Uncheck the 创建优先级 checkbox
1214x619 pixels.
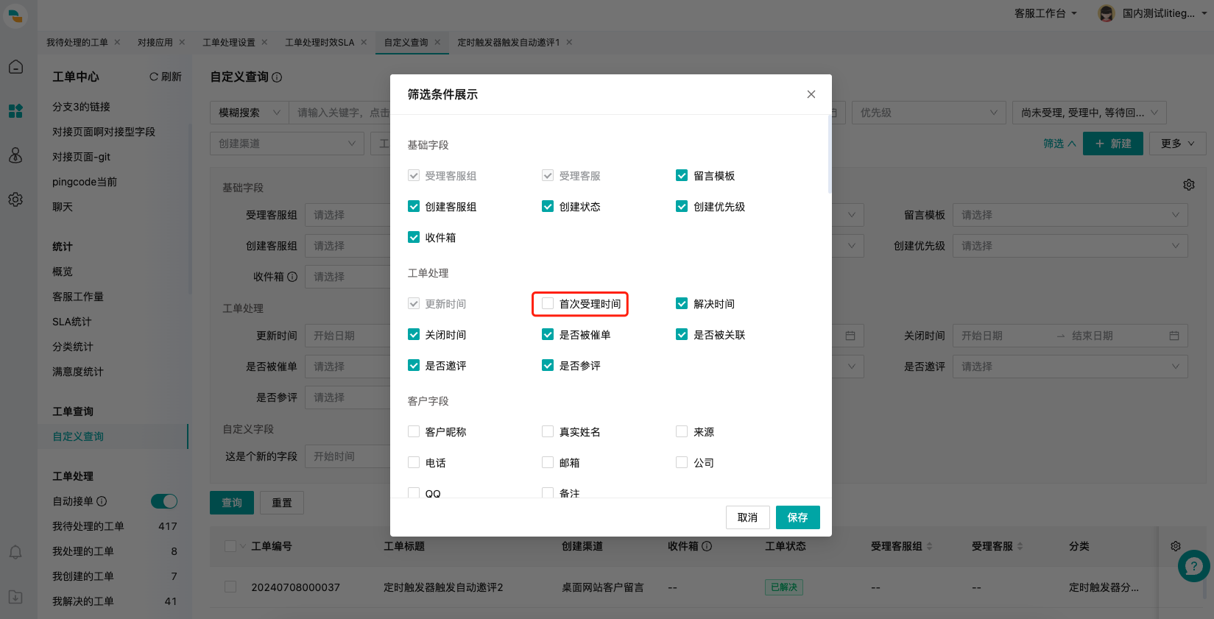[x=682, y=206]
